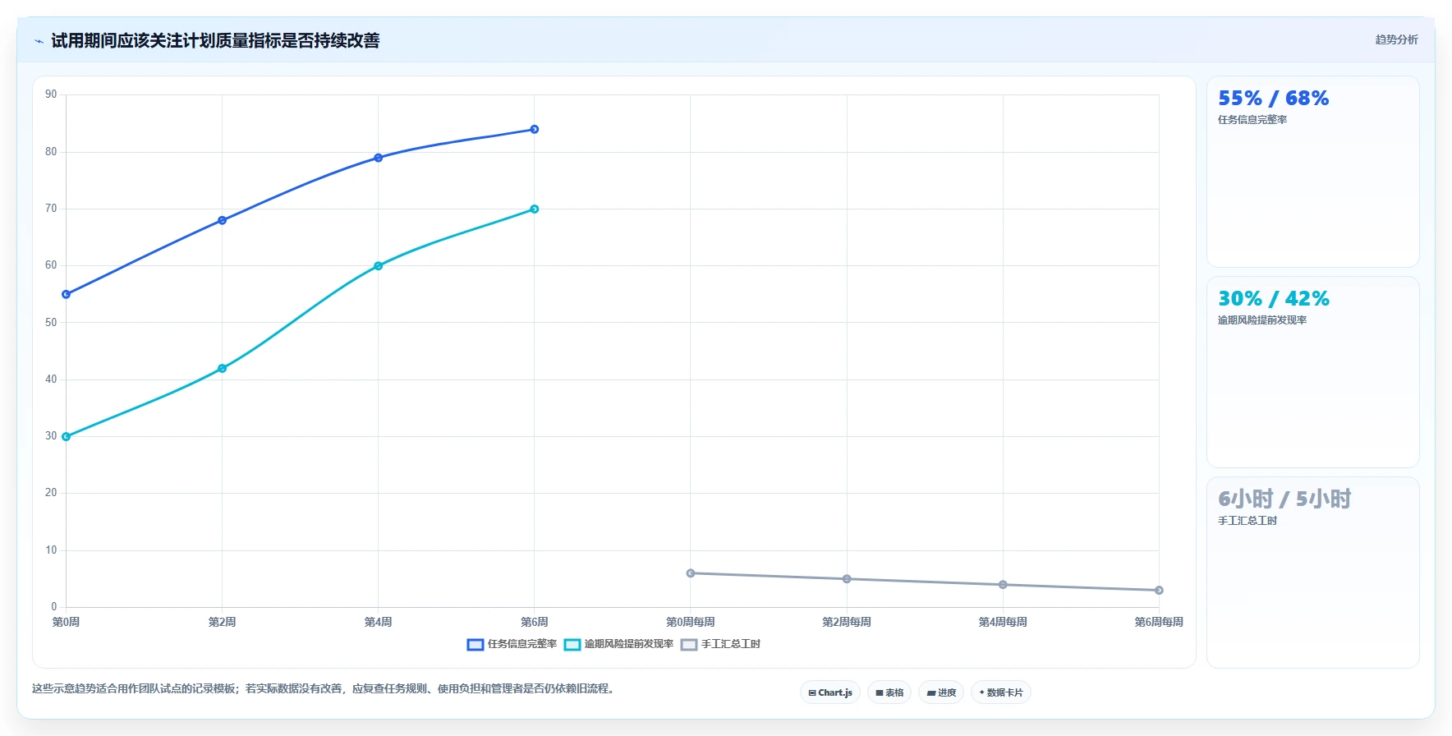Screen dimensions: 1452x736
Task: Click blue data point at 第6周
Action: 535,129
